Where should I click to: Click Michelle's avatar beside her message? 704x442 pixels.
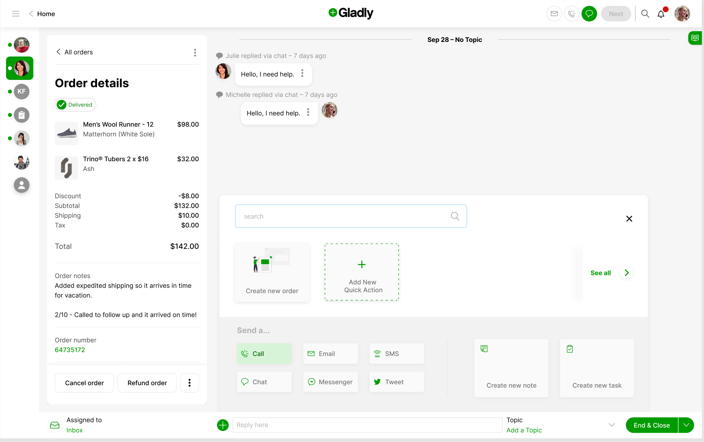point(330,110)
